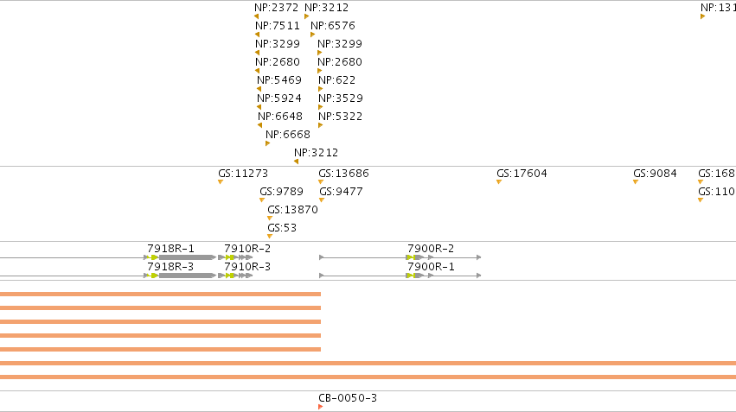Click the NP:6576 marker

coord(312,35)
